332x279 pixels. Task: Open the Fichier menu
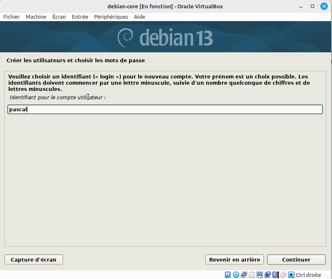pyautogui.click(x=12, y=17)
